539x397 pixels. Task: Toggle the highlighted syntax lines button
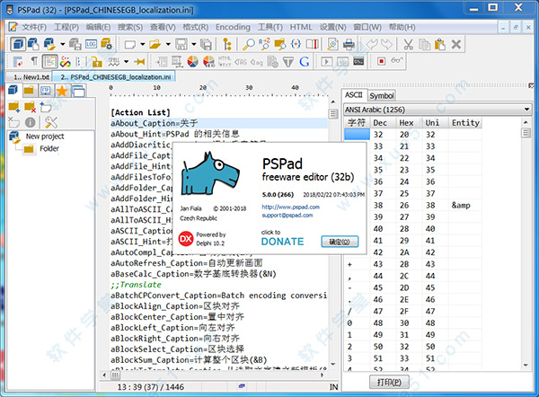point(49,62)
